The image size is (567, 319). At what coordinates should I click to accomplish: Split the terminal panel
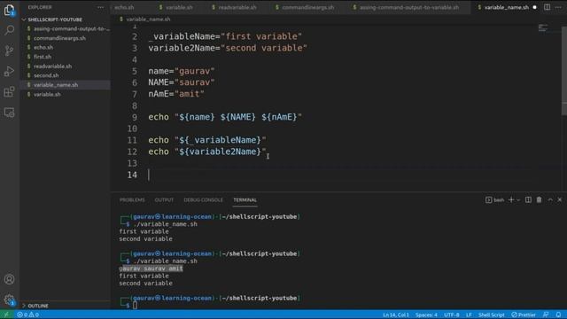tap(528, 200)
